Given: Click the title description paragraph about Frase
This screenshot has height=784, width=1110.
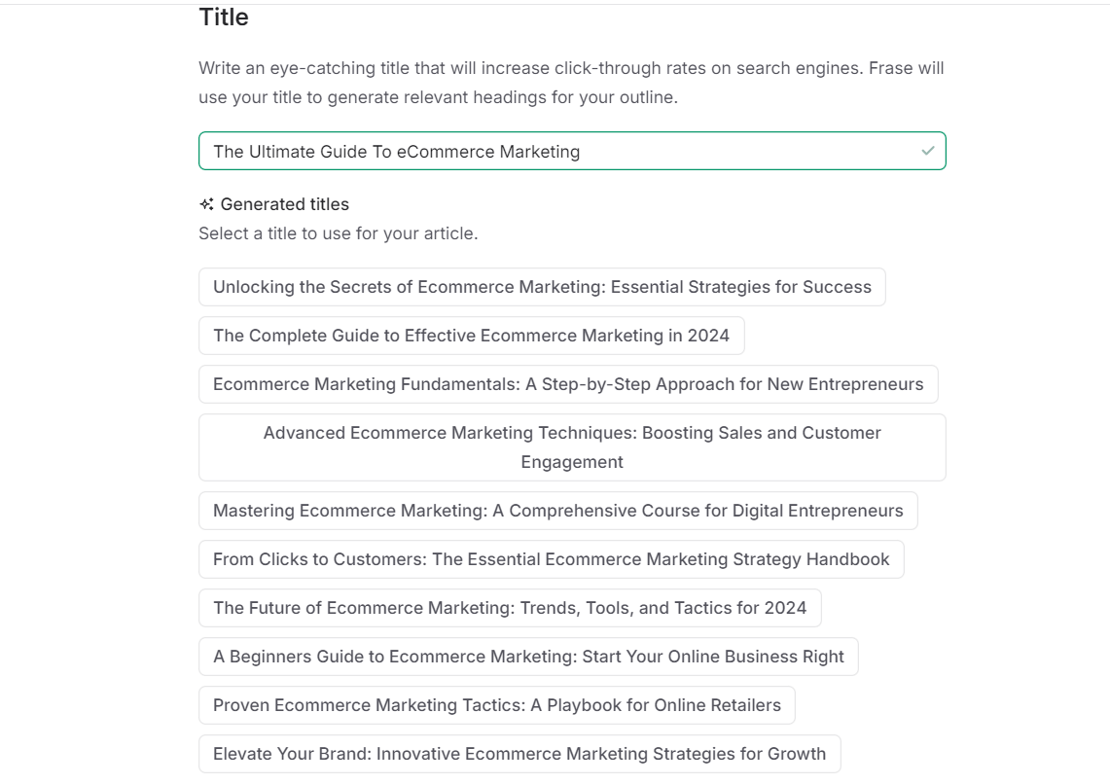Looking at the screenshot, I should (x=571, y=83).
